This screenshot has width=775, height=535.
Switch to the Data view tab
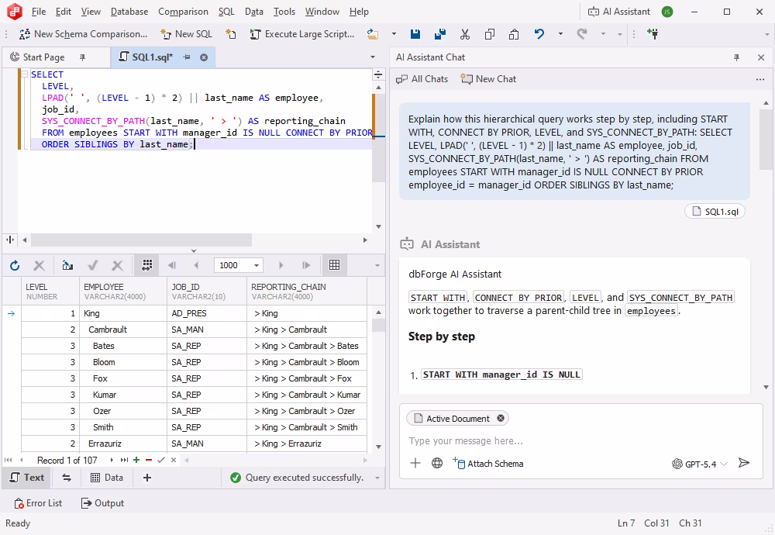click(x=107, y=478)
